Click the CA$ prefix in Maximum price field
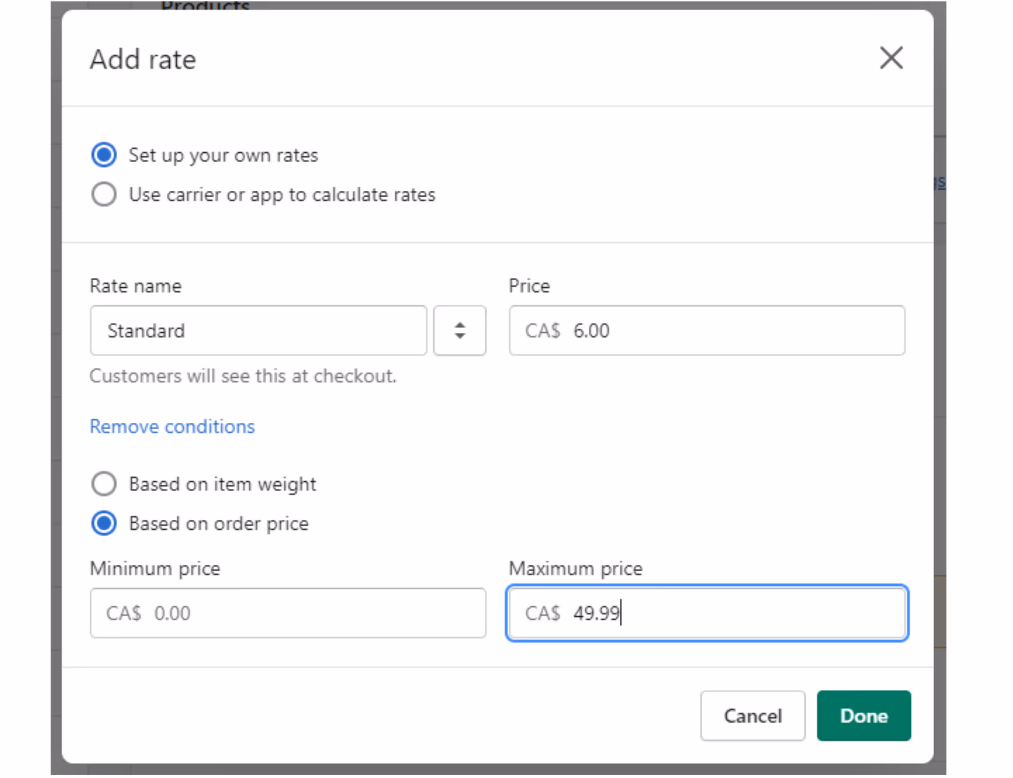 (x=542, y=613)
